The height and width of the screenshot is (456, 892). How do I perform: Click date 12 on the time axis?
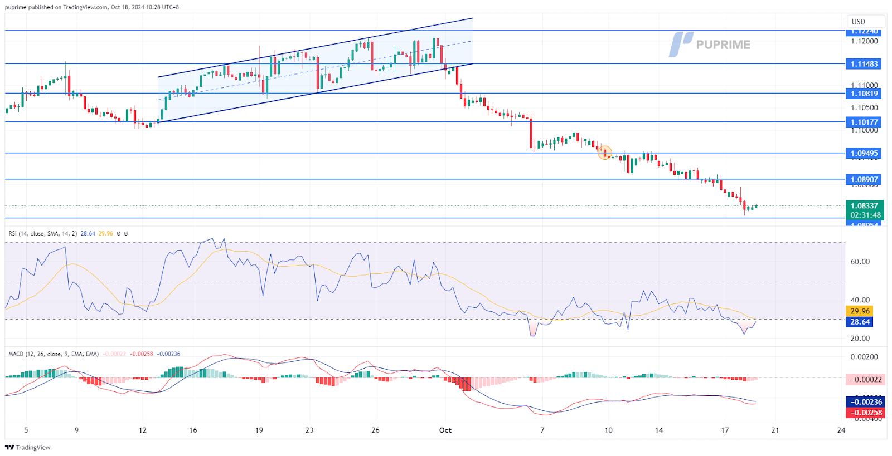[x=143, y=430]
